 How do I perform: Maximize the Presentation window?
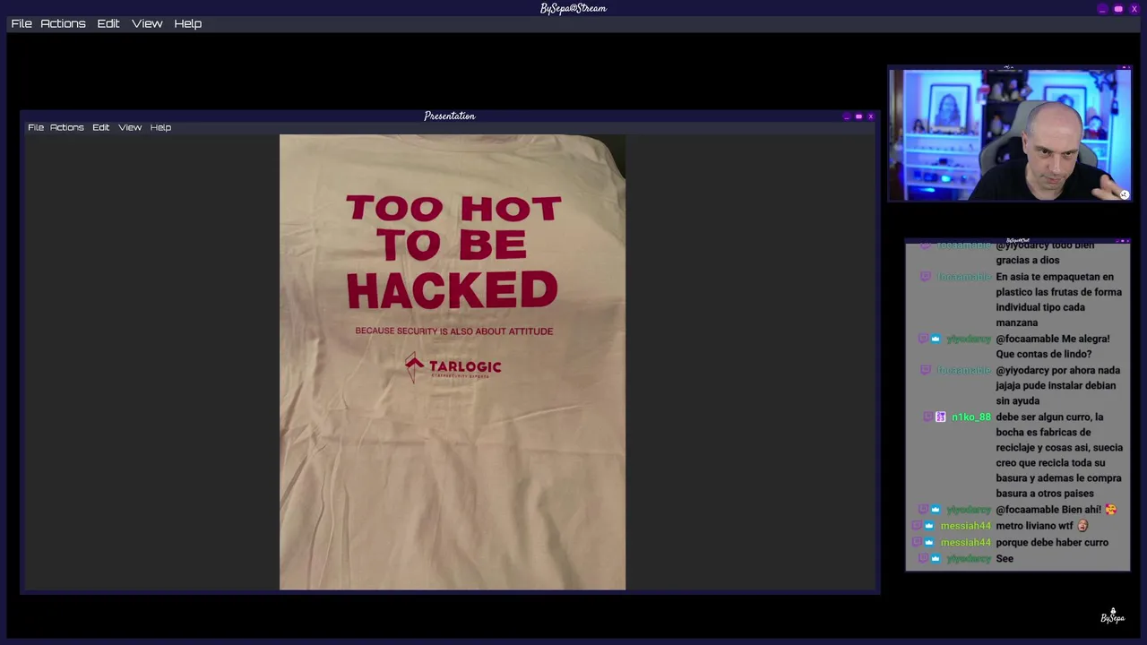[x=858, y=116]
